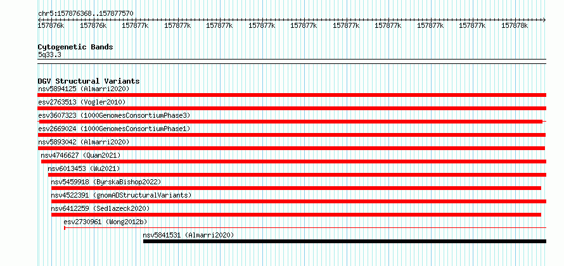Click the red bar under nsv5459918
The height and width of the screenshot is (266, 564).
click(297, 188)
